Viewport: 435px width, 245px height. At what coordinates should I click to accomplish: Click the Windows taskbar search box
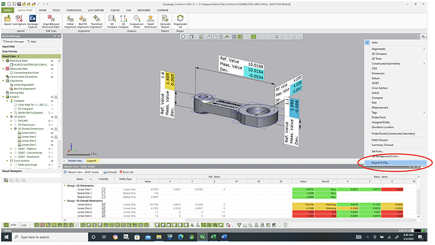(x=50, y=237)
